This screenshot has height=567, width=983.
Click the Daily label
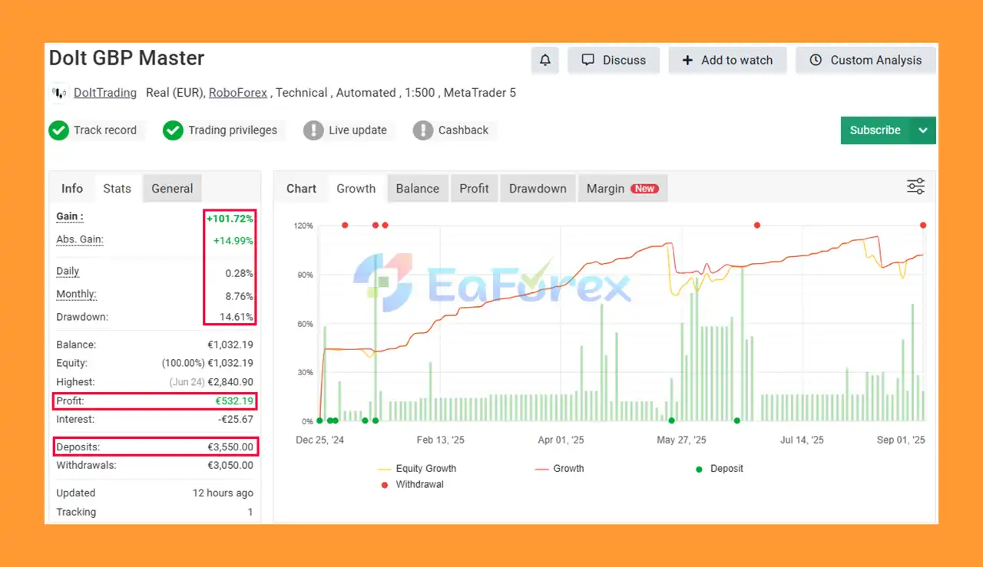pos(68,272)
